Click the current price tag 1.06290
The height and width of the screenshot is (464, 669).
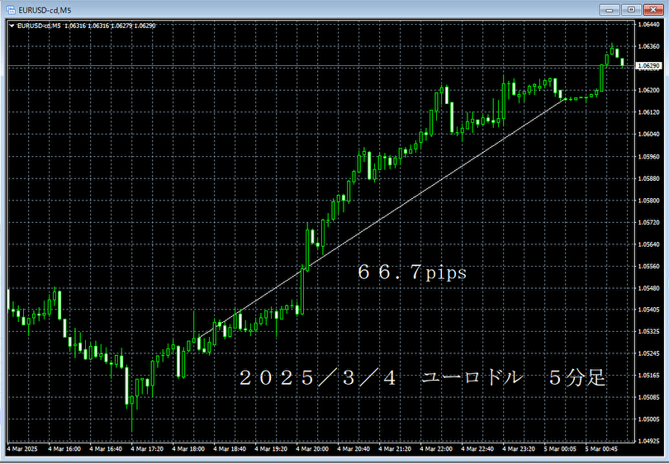[x=649, y=65]
